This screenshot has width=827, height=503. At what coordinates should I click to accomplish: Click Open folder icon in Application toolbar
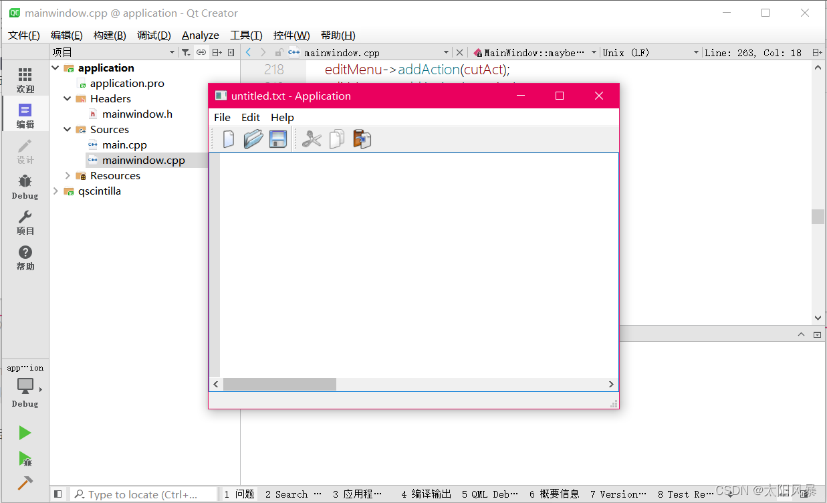(x=253, y=138)
